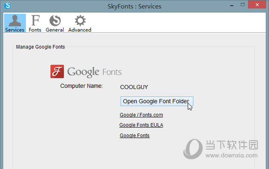Open General settings via the swirl icon
This screenshot has height=169, width=269.
55,20
